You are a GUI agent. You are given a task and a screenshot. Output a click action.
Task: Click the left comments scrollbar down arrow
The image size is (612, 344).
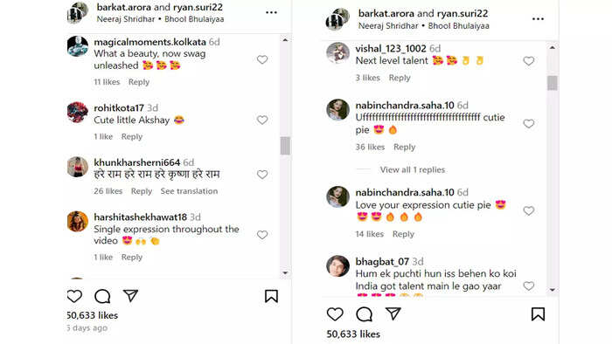[x=285, y=273]
